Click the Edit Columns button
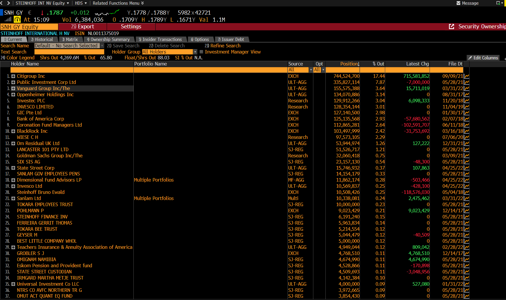Viewport: 506px width, 300px height. click(483, 58)
